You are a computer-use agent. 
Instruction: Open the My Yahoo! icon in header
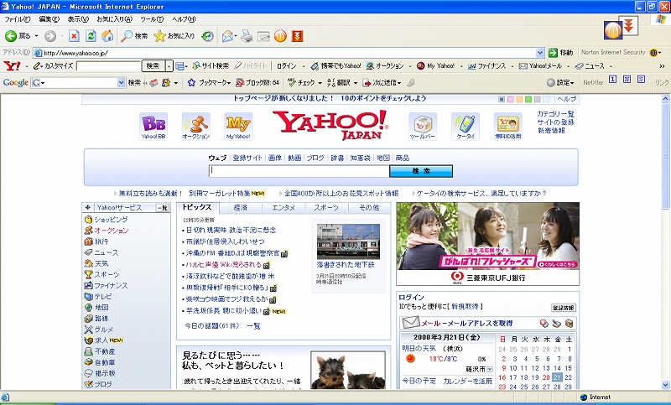(238, 126)
